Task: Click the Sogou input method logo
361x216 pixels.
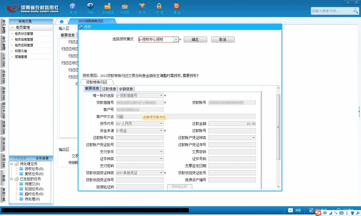Action: pyautogui.click(x=318, y=213)
